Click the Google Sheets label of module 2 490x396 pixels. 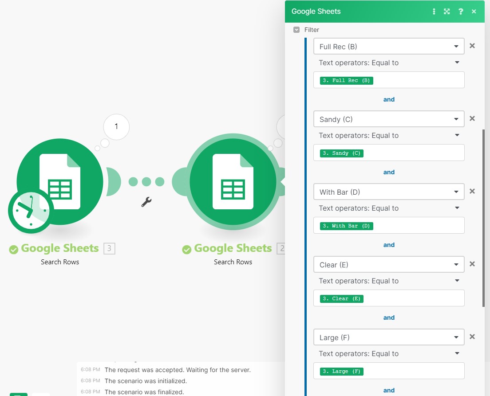233,248
